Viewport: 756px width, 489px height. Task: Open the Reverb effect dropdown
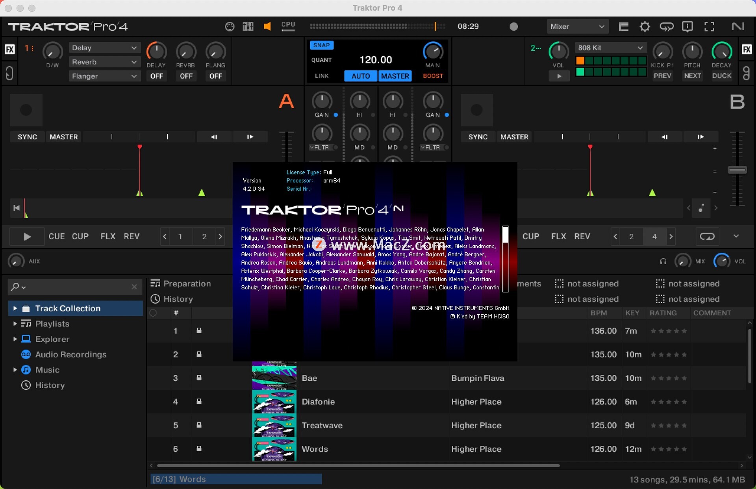coord(104,62)
